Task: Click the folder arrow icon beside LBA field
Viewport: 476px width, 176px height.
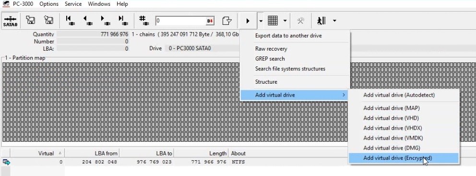Action: [x=227, y=21]
